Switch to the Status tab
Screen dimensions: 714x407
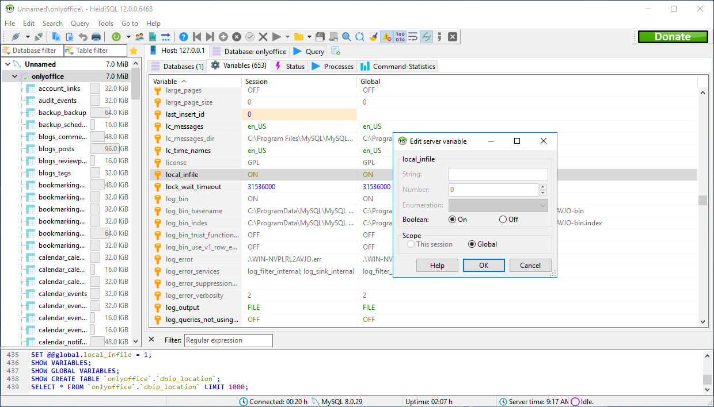tap(290, 66)
